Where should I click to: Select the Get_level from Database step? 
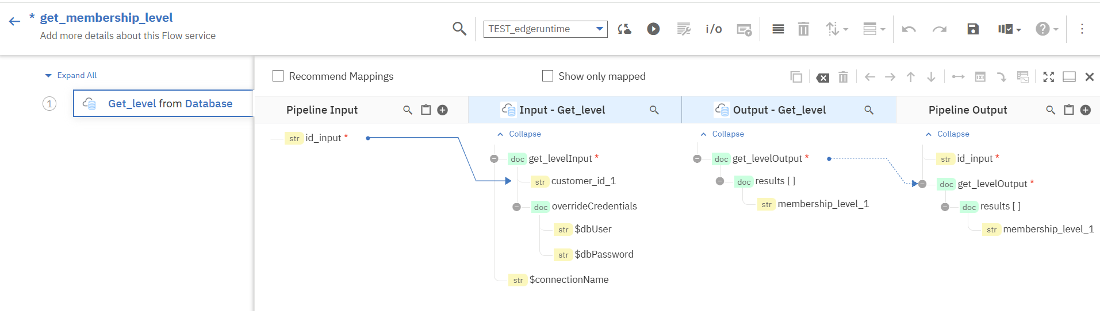(x=170, y=103)
